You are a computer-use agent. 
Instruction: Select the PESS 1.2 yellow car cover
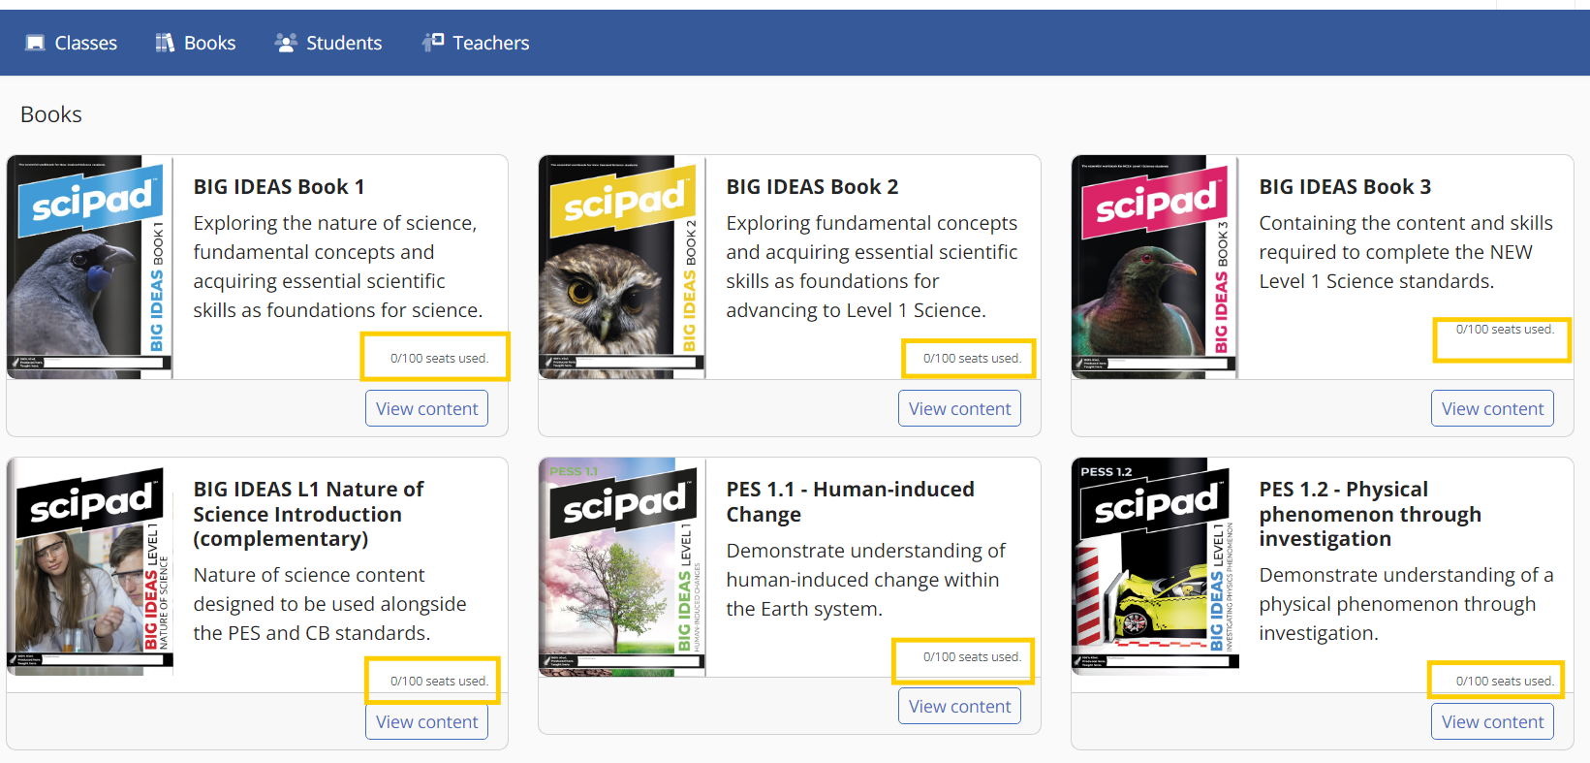click(x=1155, y=567)
